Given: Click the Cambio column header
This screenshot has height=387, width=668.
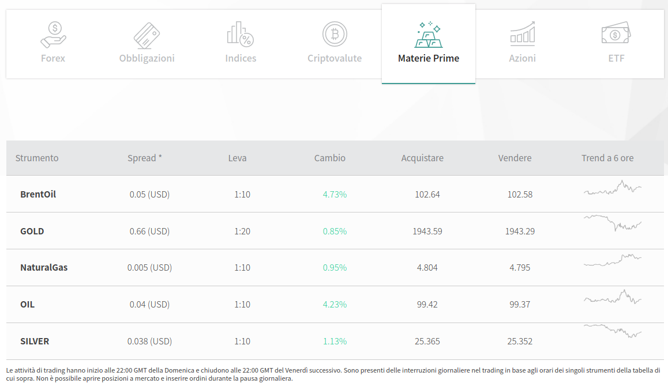Looking at the screenshot, I should point(330,158).
